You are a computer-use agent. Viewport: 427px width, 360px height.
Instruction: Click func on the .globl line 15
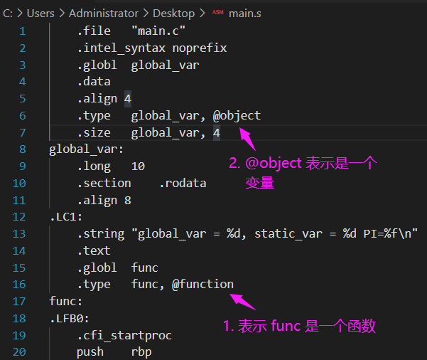(x=145, y=268)
